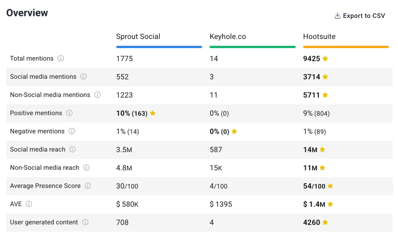Click the star beside Hootsuite's 11M reach
This screenshot has height=236, width=398.
(x=322, y=168)
